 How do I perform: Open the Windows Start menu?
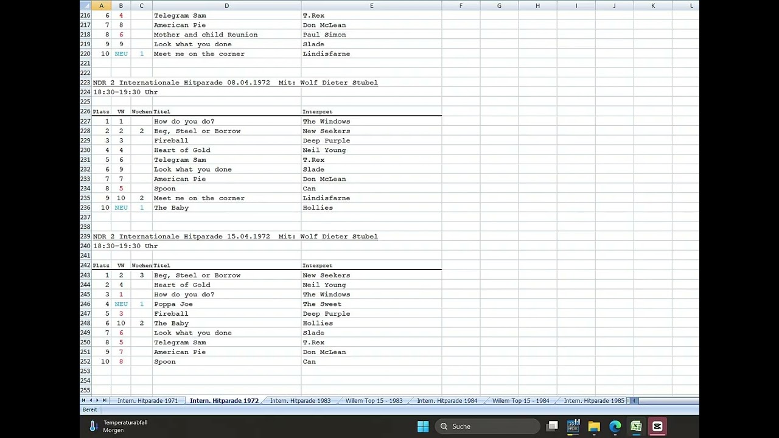click(x=423, y=426)
